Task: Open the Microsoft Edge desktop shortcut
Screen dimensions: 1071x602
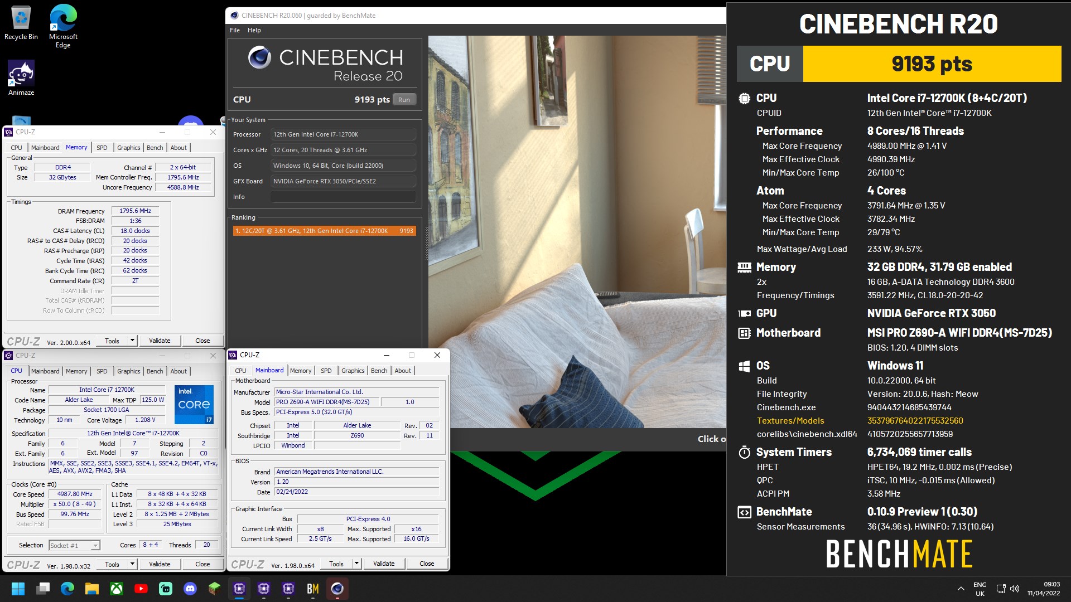Action: pos(63,26)
